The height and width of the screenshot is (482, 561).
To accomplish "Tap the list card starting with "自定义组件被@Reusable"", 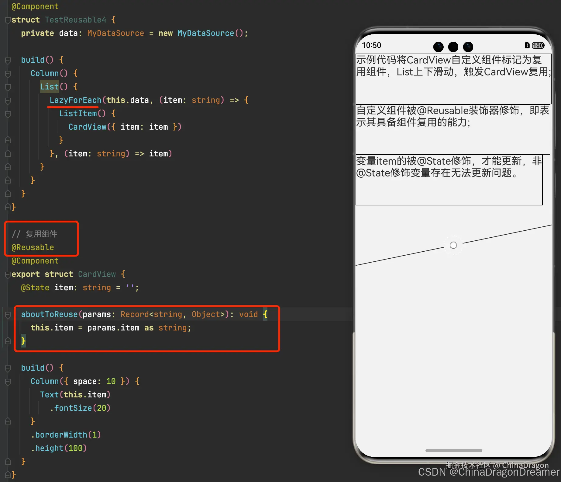I will [x=453, y=129].
